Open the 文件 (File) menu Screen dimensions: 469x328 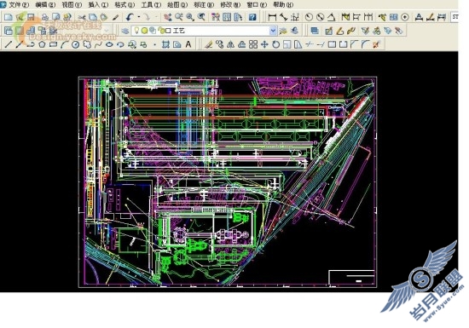click(19, 5)
